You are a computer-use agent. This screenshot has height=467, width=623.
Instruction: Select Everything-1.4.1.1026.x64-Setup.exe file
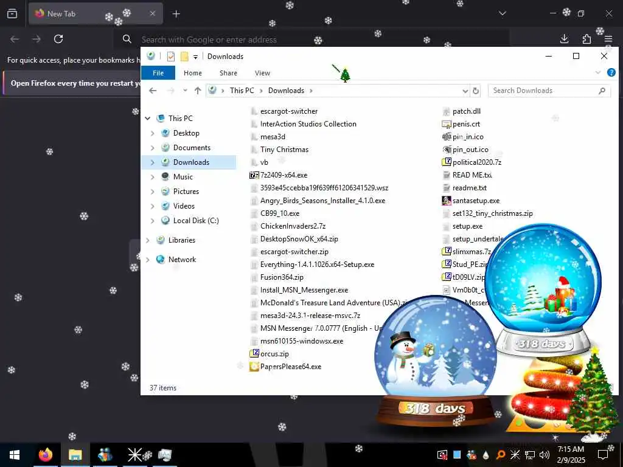317,265
